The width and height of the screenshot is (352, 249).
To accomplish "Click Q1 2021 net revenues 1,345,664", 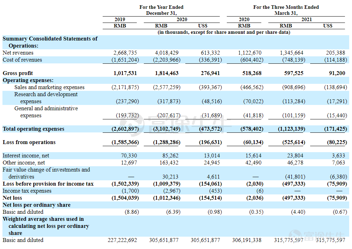I will point(292,53).
